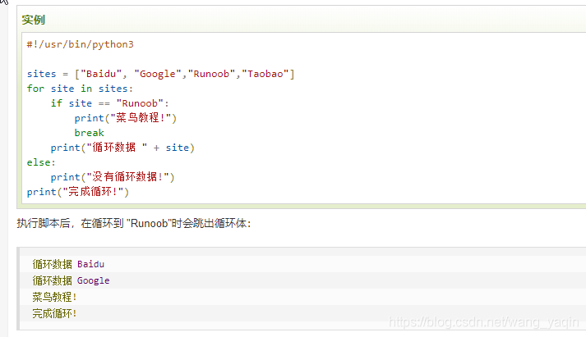Click the else: line
This screenshot has height=337, width=586.
coord(41,162)
